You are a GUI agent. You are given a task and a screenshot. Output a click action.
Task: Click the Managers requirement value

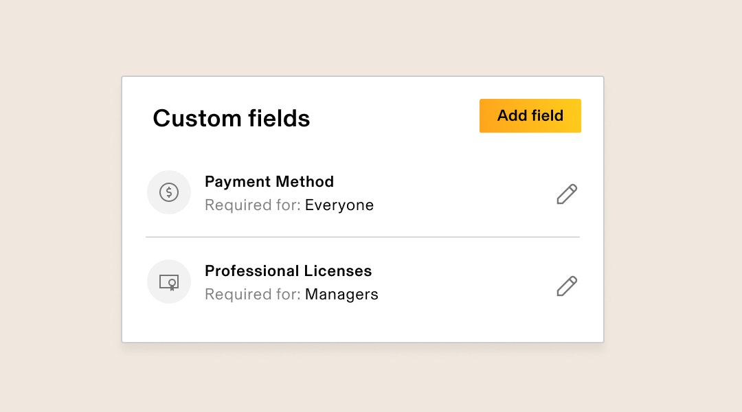tap(341, 295)
